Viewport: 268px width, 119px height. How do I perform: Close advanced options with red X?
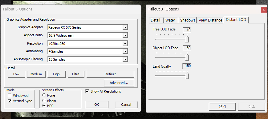coord(264,10)
